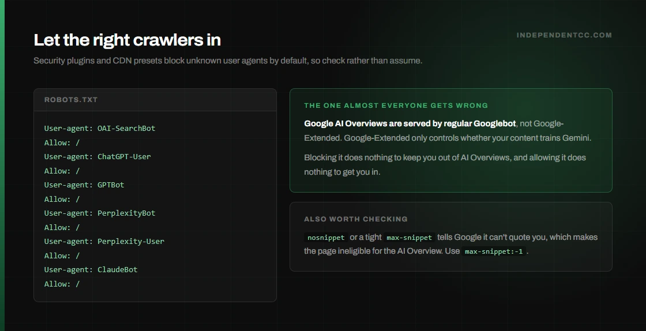Click the line 'User-agent: Perplexity-User'

pyautogui.click(x=104, y=241)
